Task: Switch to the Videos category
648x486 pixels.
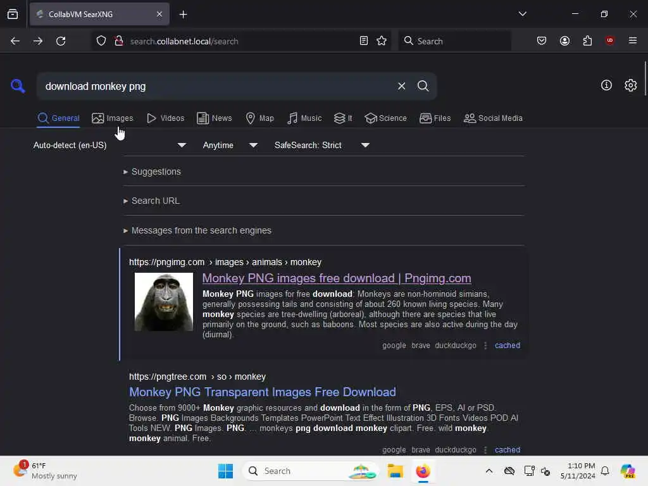Action: [165, 118]
